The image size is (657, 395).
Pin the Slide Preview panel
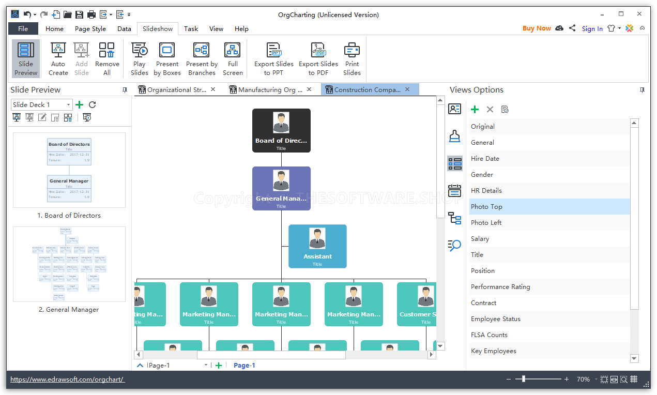124,89
